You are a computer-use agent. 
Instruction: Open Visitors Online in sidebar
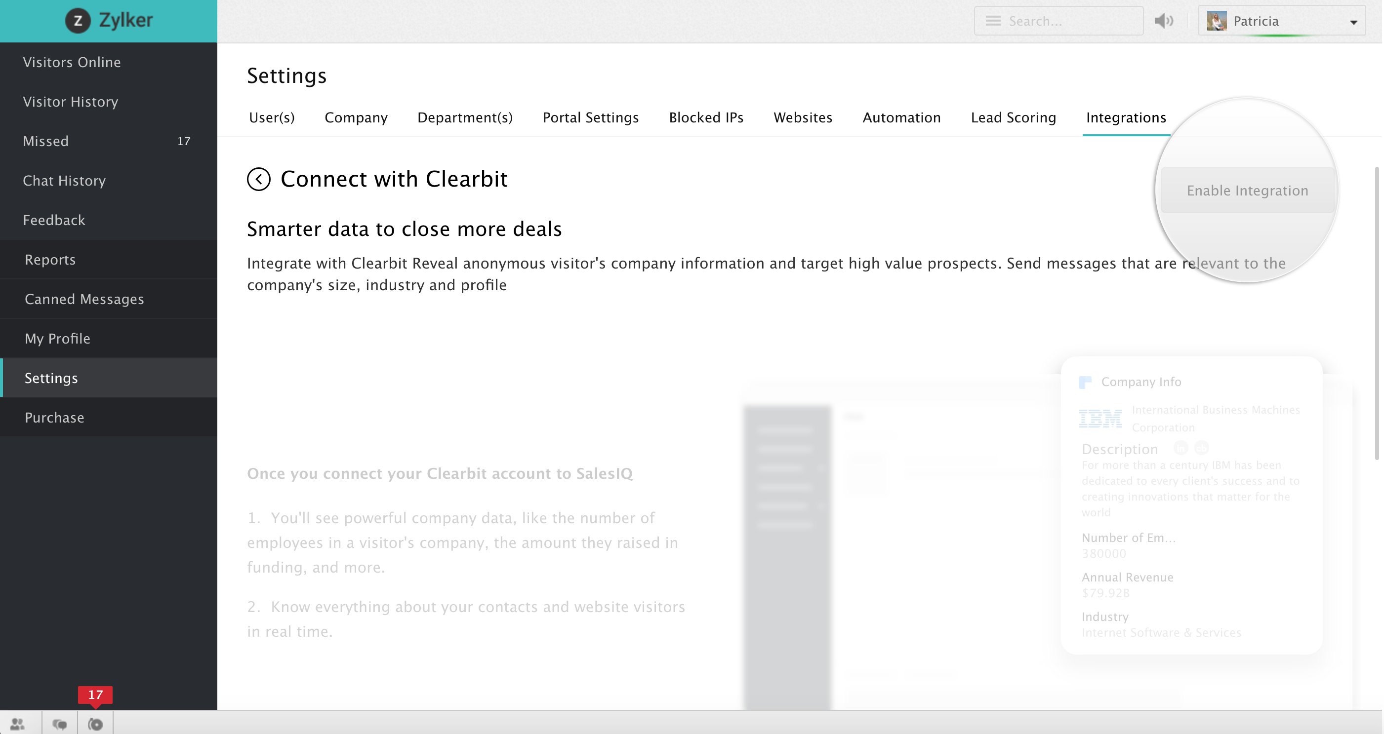pyautogui.click(x=72, y=62)
